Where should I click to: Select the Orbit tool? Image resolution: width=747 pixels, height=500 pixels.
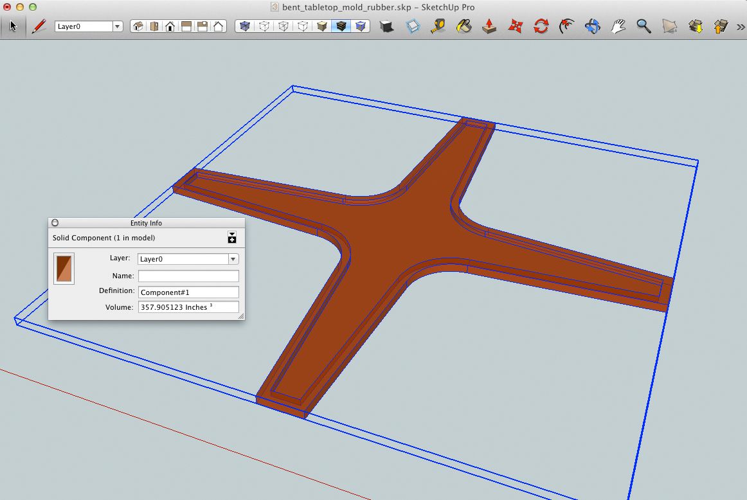[x=592, y=26]
